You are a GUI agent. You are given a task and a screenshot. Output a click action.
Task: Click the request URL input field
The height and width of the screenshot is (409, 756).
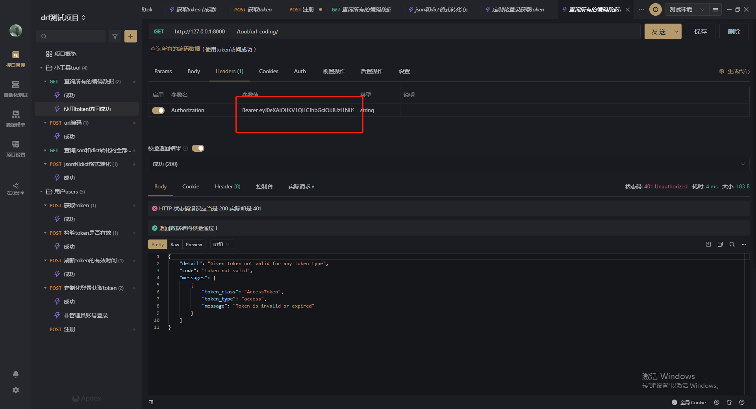(394, 31)
